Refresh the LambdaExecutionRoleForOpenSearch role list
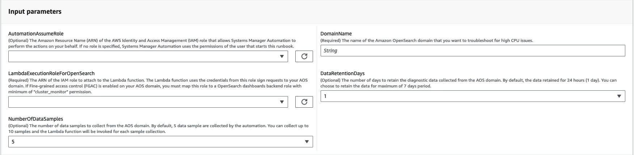Image resolution: width=634 pixels, height=155 pixels. [x=304, y=102]
